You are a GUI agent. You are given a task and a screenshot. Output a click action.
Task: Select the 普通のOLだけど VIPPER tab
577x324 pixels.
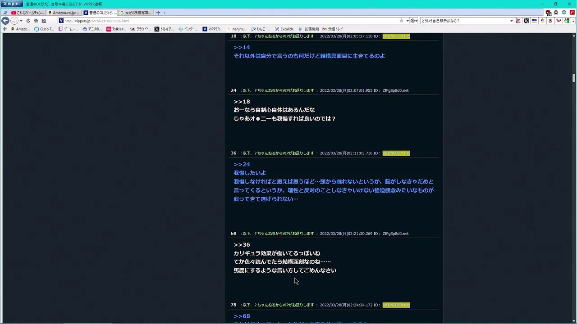pyautogui.click(x=100, y=13)
